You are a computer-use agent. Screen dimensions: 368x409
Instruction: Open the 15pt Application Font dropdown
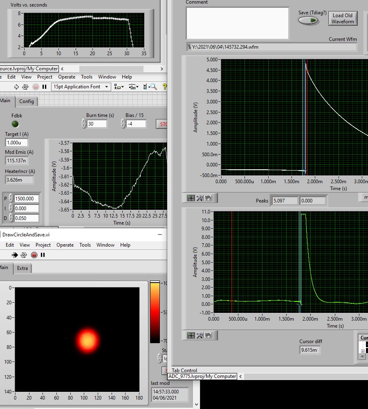pos(81,87)
